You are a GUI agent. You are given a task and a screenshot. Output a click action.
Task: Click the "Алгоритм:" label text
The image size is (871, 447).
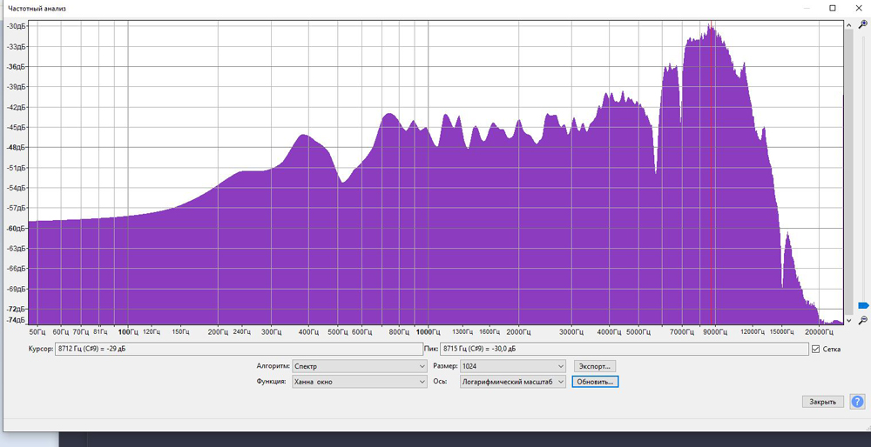pyautogui.click(x=273, y=367)
